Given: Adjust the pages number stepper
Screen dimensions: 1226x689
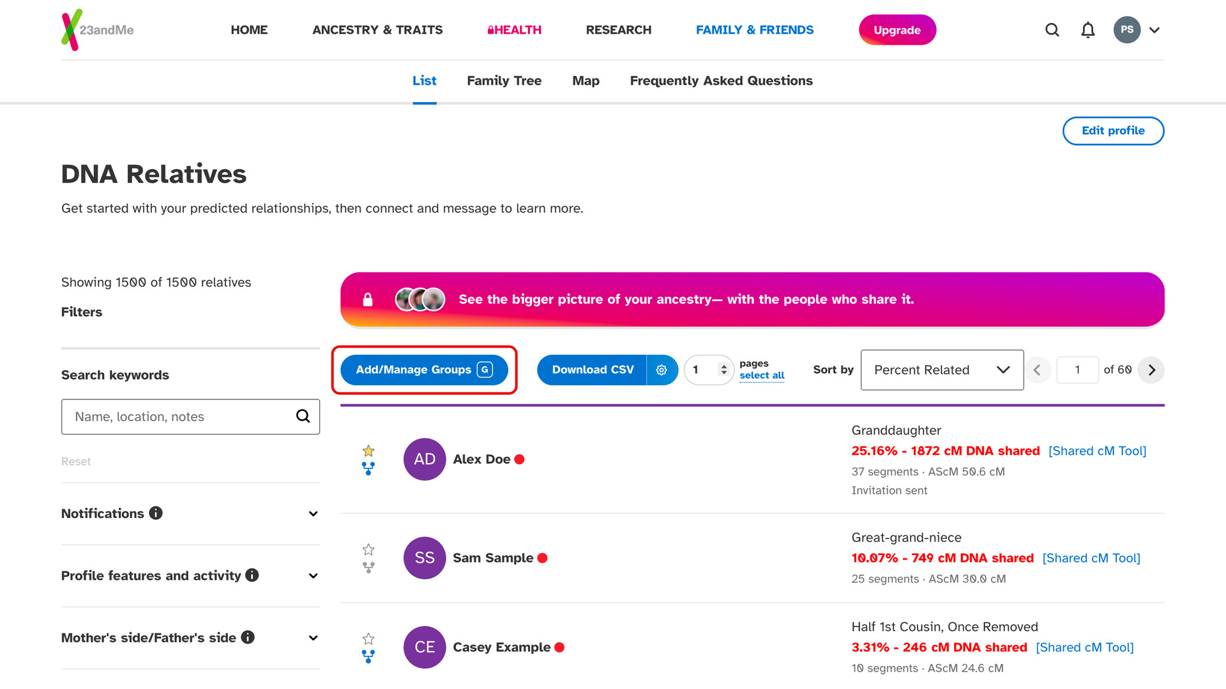Looking at the screenshot, I should pyautogui.click(x=723, y=370).
